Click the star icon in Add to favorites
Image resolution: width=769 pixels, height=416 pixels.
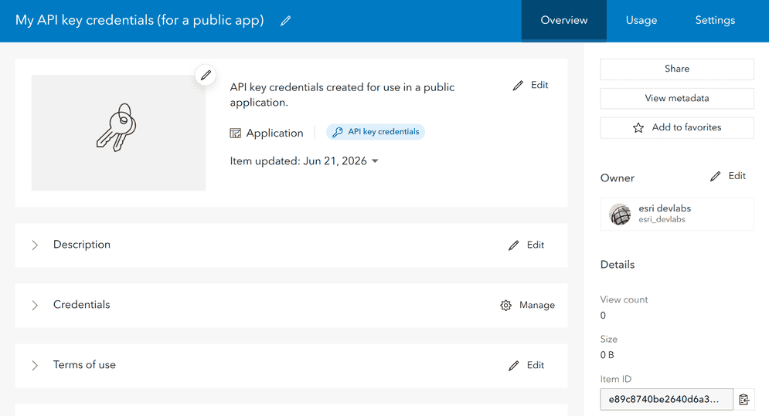pos(638,128)
